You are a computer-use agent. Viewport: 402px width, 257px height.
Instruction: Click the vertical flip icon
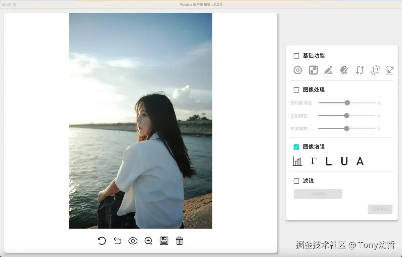click(x=359, y=70)
